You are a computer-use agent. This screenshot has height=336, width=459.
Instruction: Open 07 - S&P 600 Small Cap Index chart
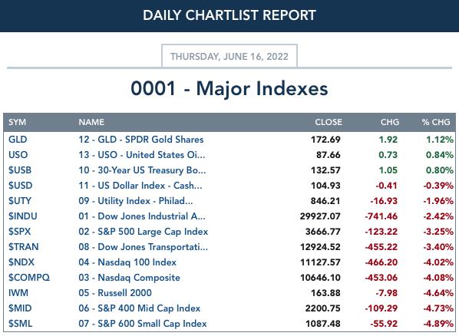point(143,324)
